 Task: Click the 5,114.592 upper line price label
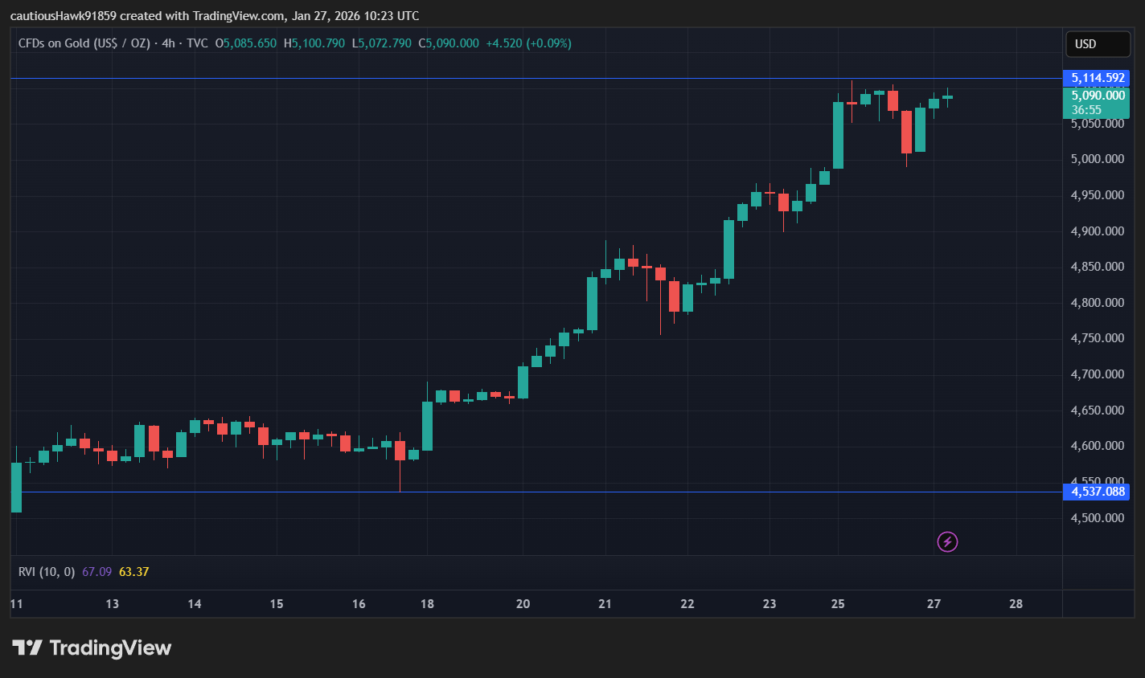(1097, 78)
